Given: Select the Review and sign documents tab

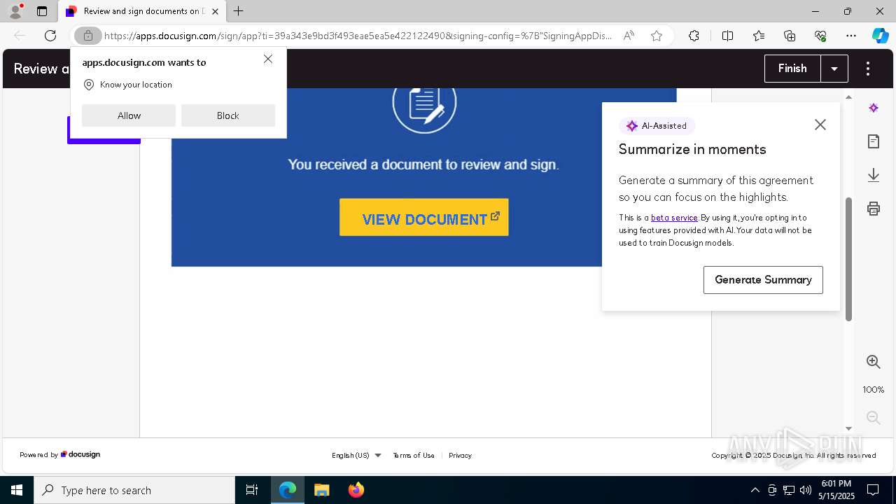Looking at the screenshot, I should (x=142, y=11).
